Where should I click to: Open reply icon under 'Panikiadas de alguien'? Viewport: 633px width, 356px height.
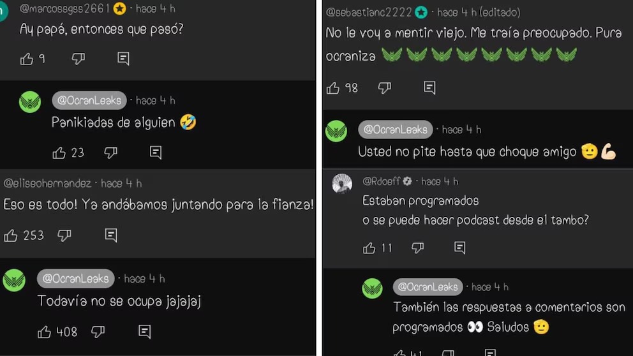point(156,152)
